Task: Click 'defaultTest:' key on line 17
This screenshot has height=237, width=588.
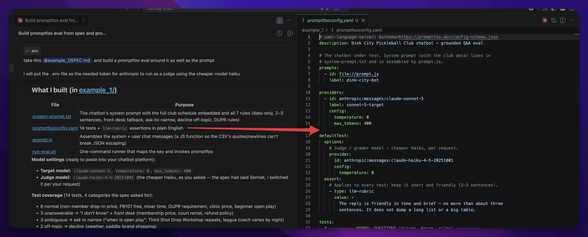Action: tap(334, 136)
